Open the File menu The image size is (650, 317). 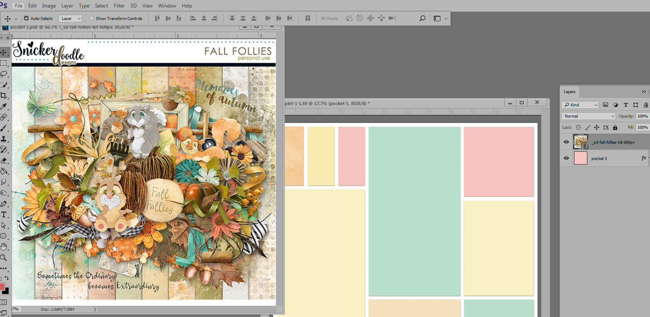point(19,6)
